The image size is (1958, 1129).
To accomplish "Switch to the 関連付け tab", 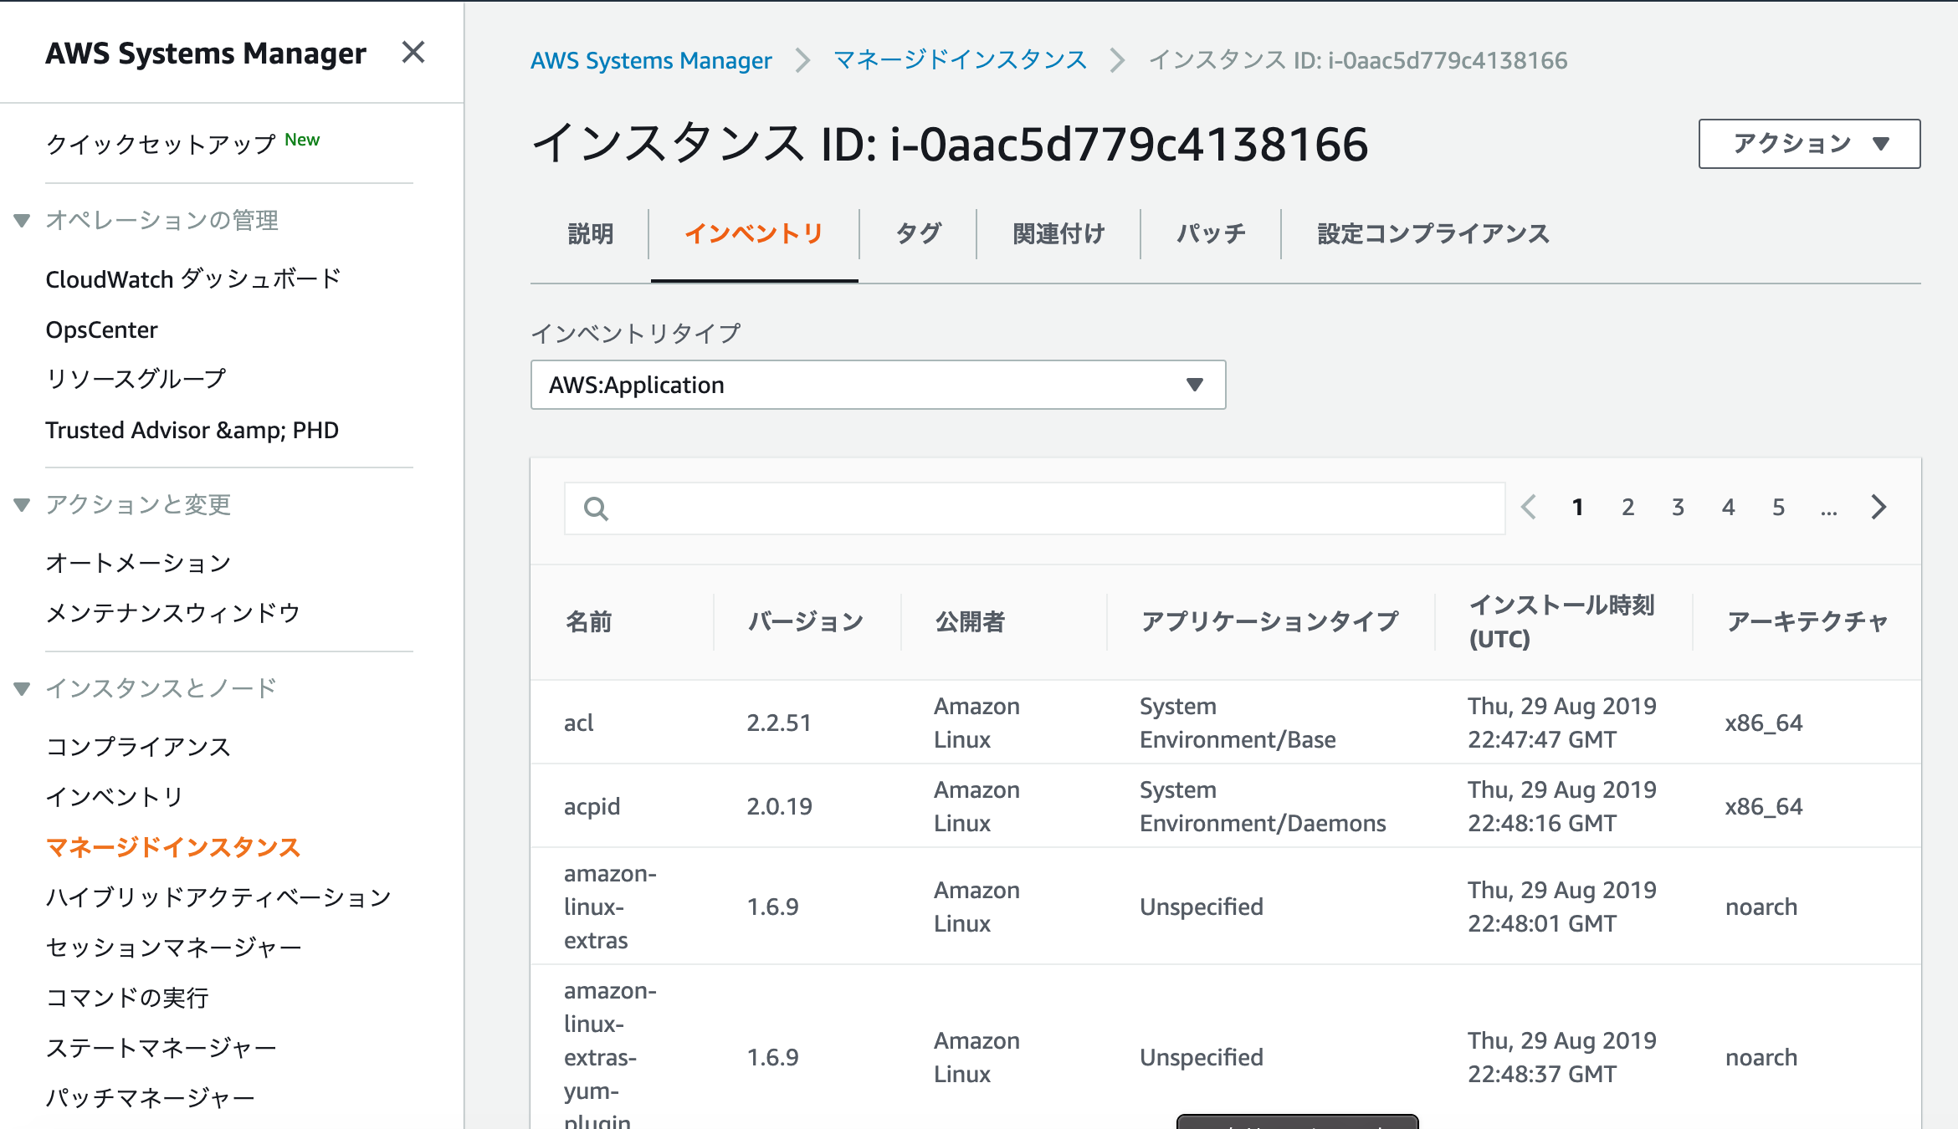I will click(1058, 234).
